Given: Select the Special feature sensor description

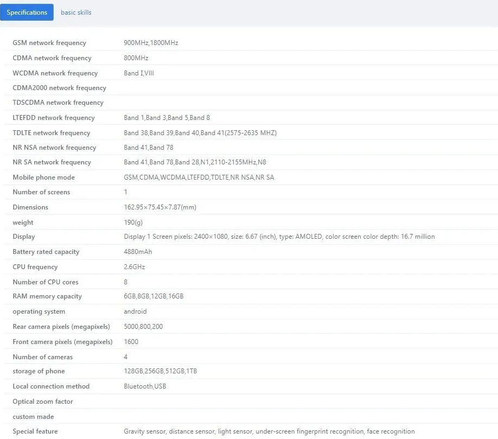Looking at the screenshot, I should [269, 431].
